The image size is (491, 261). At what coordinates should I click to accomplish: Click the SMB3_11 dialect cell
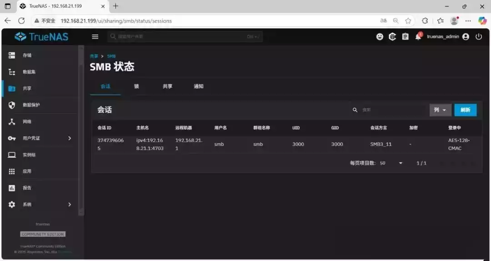tap(381, 145)
